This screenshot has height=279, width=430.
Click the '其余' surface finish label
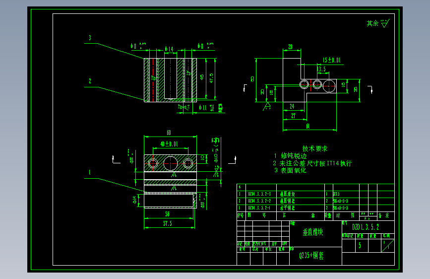372,23
